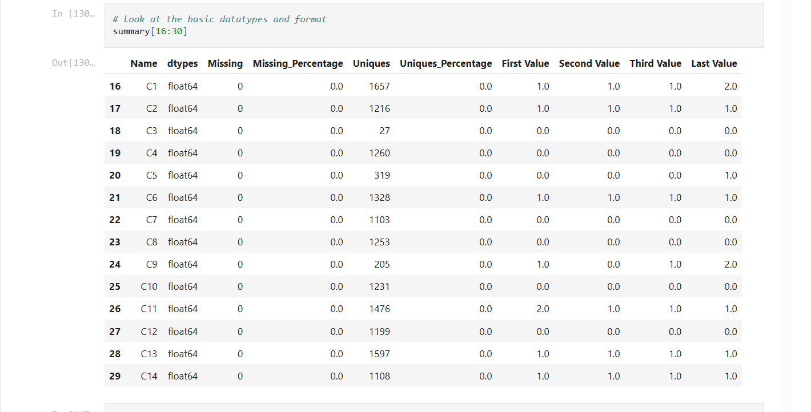Click the Uniques value 1216
The width and height of the screenshot is (811, 412).
[380, 108]
